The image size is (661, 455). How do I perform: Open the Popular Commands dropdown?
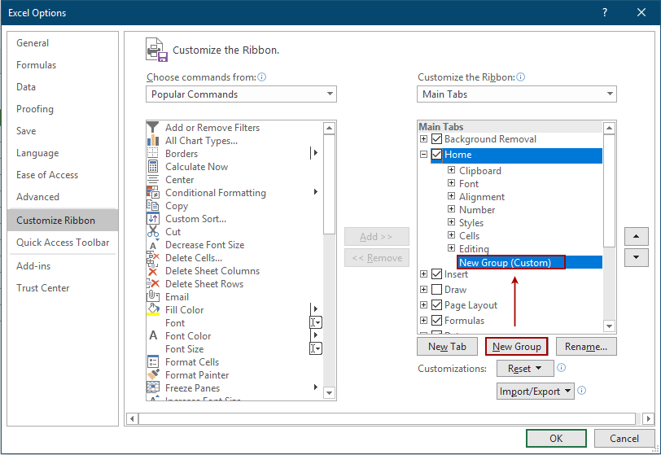coord(241,94)
